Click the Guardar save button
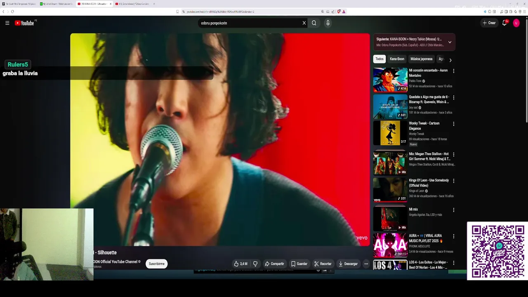 299,264
